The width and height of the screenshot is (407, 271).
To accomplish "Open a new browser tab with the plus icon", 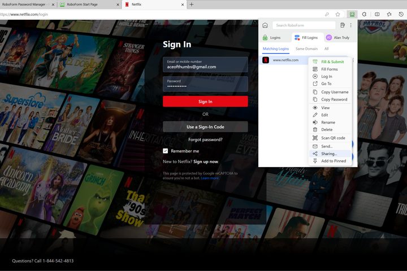I will pos(192,5).
